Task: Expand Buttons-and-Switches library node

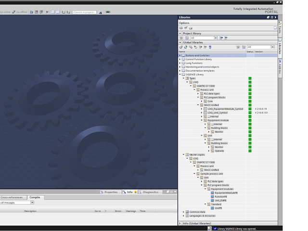Action: [x=180, y=55]
